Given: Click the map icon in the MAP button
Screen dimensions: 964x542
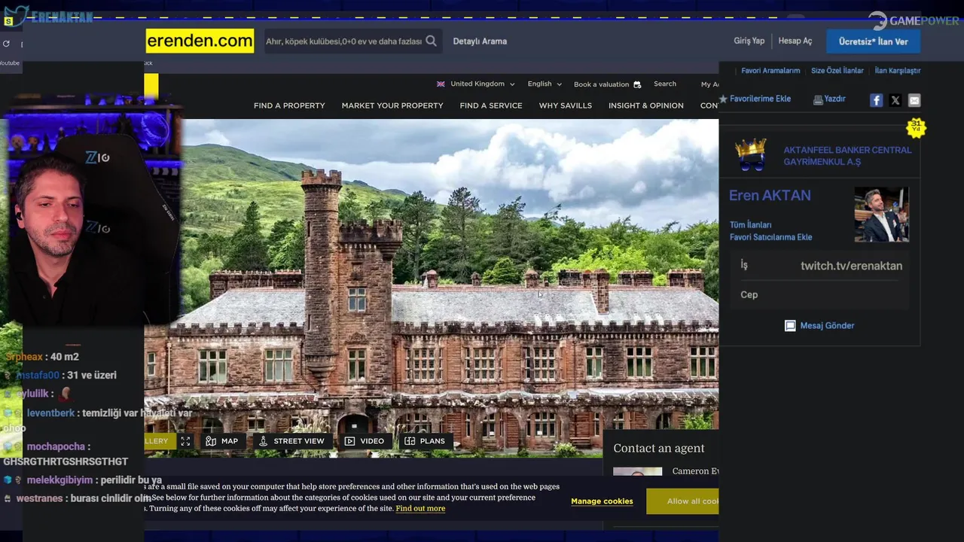Looking at the screenshot, I should point(211,441).
